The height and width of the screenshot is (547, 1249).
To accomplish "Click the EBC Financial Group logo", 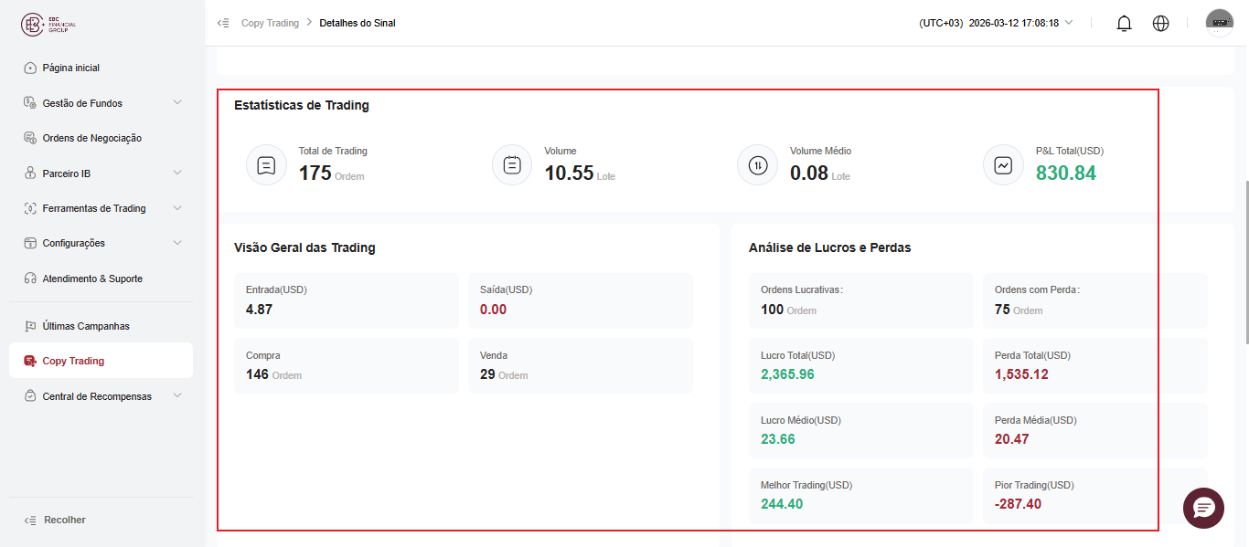I will coord(50,25).
